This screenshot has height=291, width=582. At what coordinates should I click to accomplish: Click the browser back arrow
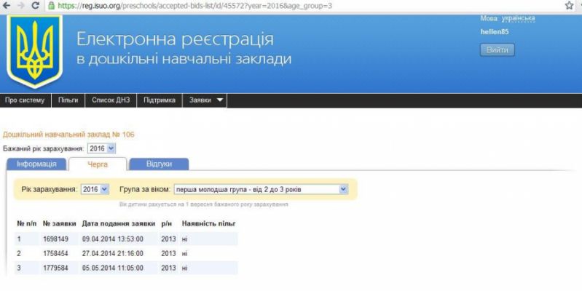[x=6, y=5]
